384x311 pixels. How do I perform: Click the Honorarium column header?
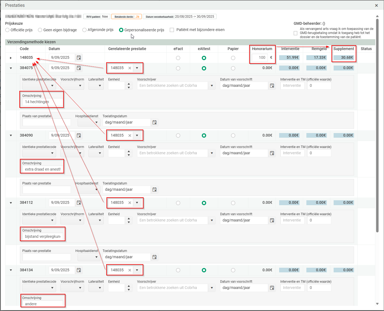coord(262,49)
